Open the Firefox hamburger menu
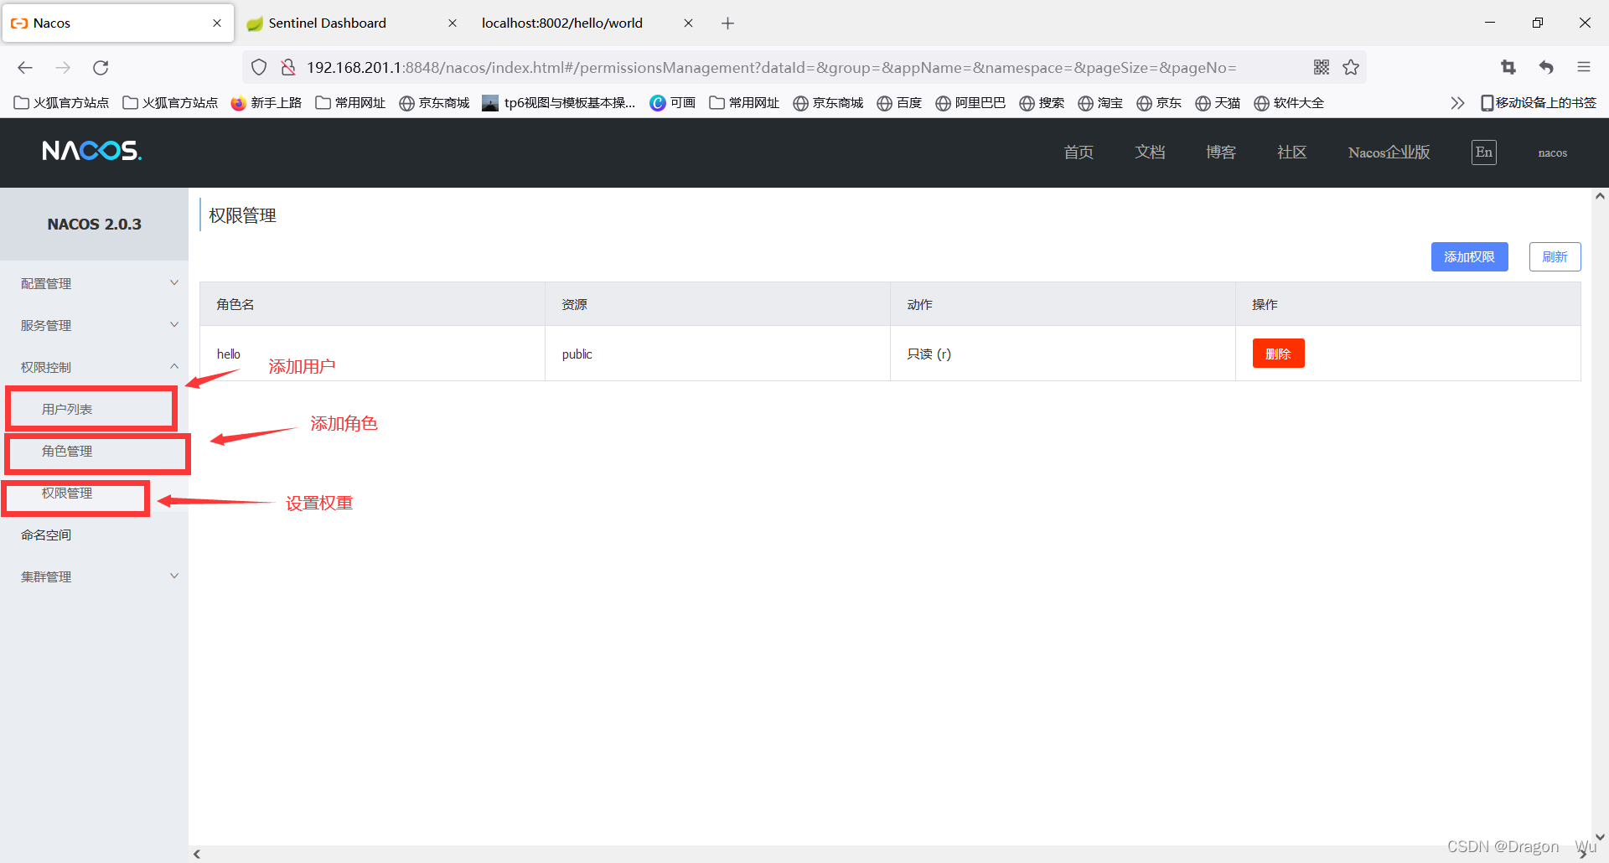The height and width of the screenshot is (863, 1609). click(x=1584, y=68)
